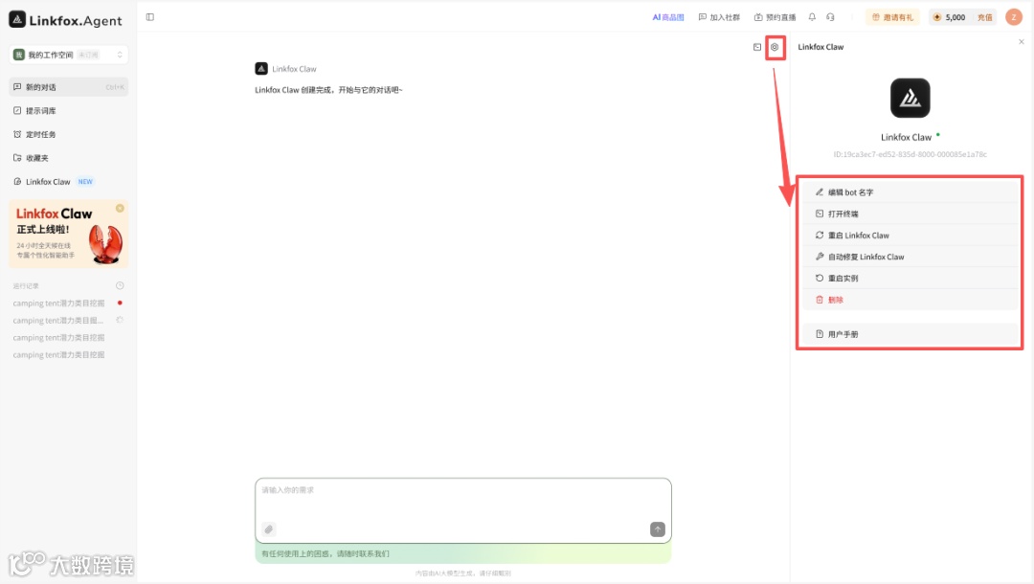The image size is (1034, 584).
Task: Open run history clock icon beside 运行记录
Action: (120, 286)
